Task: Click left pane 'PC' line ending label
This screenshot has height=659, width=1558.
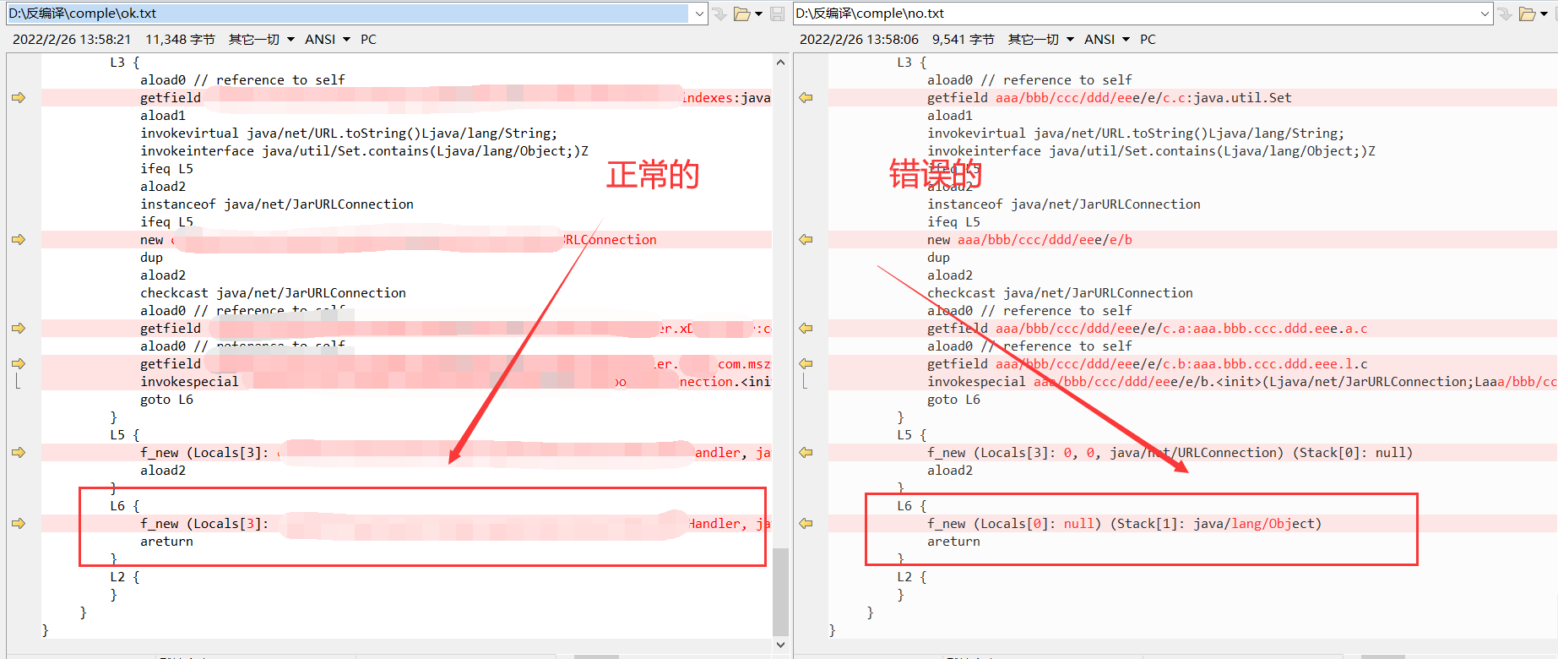Action: point(368,40)
